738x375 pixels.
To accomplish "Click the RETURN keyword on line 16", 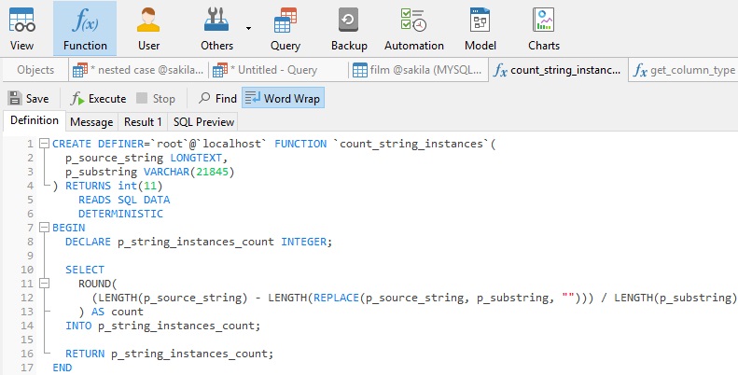I will pos(85,354).
